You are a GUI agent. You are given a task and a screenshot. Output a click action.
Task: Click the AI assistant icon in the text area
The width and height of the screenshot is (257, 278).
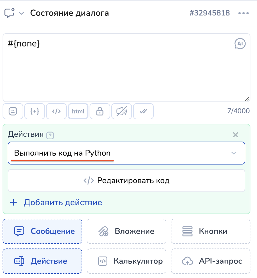coord(240,44)
